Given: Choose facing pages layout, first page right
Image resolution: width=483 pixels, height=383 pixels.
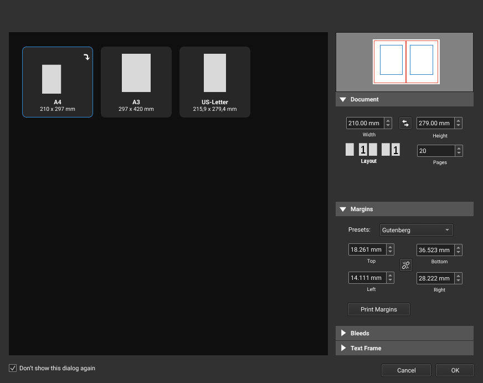Looking at the screenshot, I should (390, 150).
